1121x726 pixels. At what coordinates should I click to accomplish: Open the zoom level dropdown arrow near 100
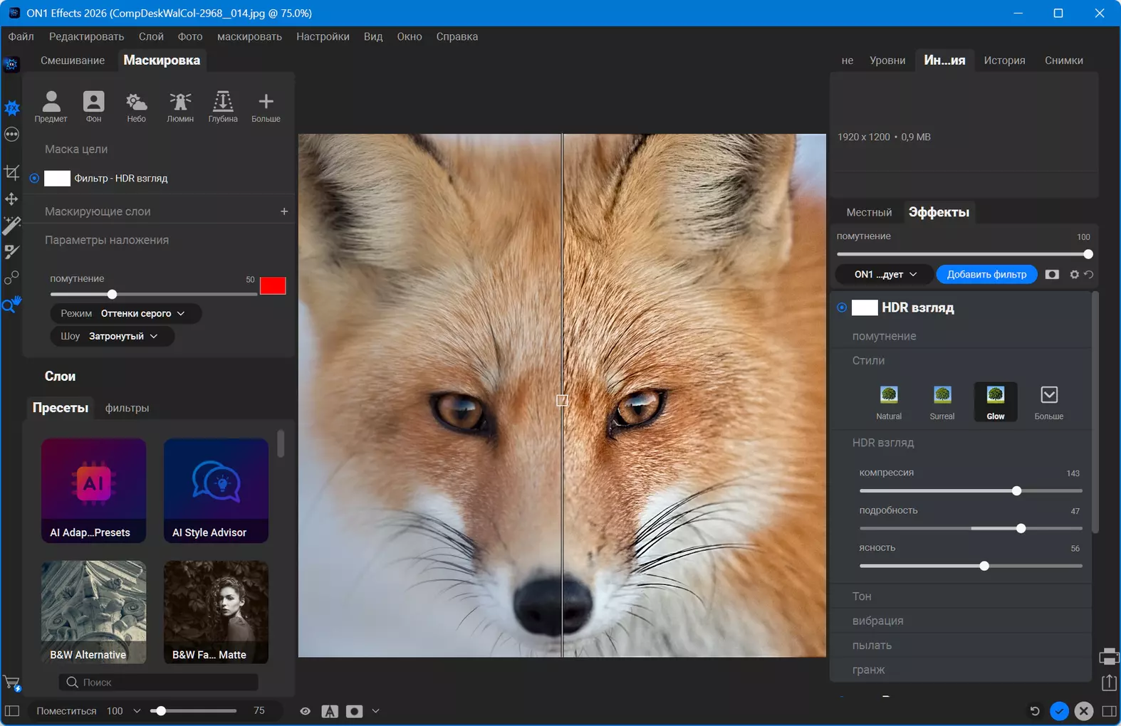tap(137, 711)
